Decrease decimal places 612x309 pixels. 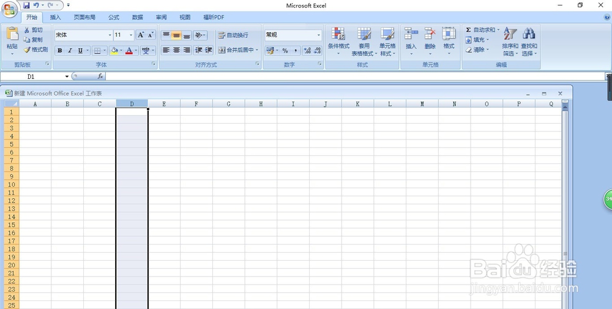point(317,50)
